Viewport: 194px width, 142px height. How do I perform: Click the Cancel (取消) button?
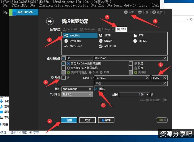pyautogui.click(x=87, y=120)
